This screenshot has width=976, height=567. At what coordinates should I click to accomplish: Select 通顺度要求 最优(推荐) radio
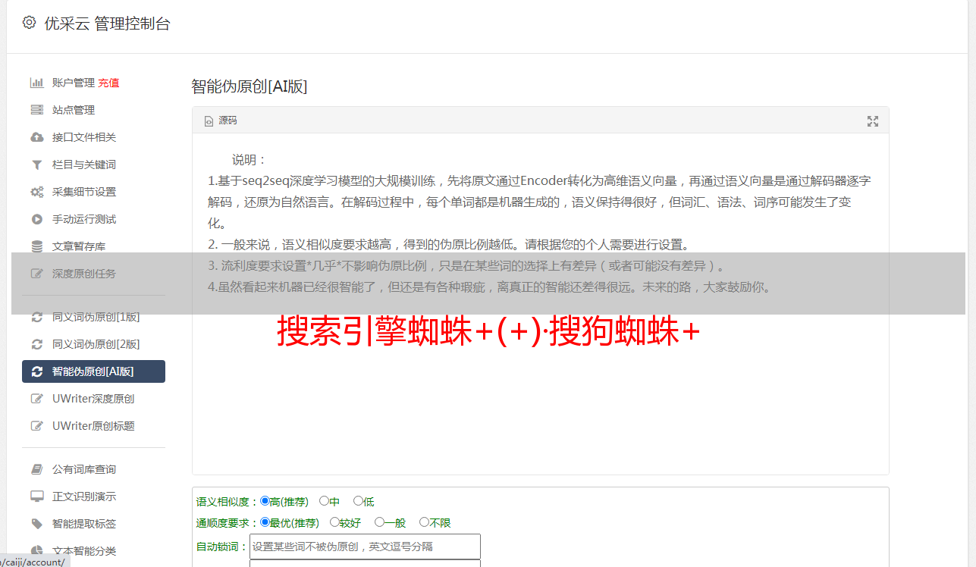tap(265, 522)
